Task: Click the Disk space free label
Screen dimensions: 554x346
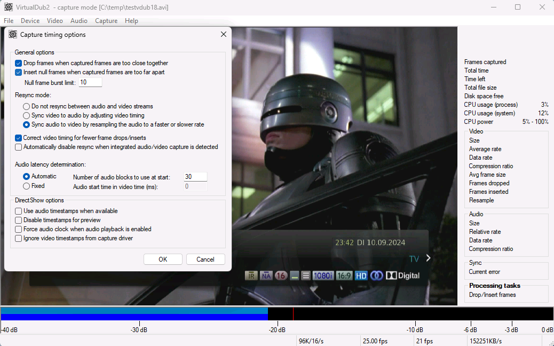Action: pos(484,96)
